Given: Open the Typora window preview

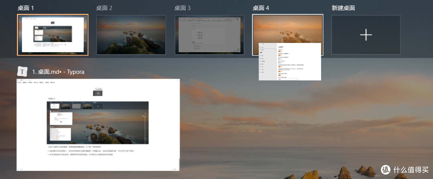Looking at the screenshot, I should (98, 125).
